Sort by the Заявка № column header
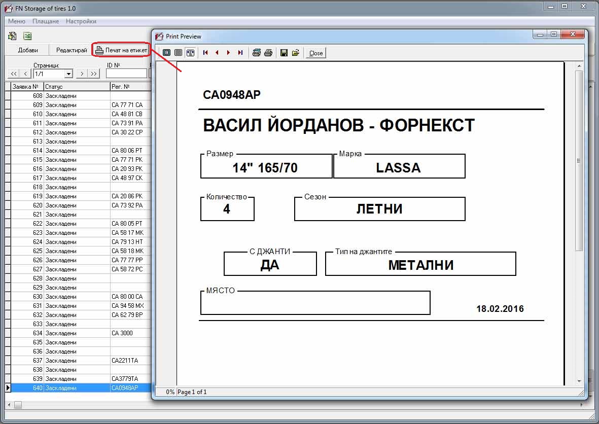Viewport: 599px width, 424px height. [27, 87]
